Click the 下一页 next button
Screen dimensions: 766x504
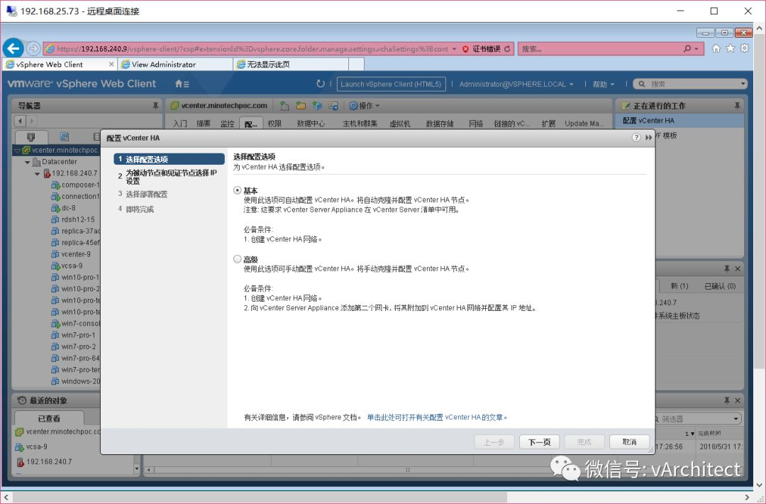coord(539,442)
